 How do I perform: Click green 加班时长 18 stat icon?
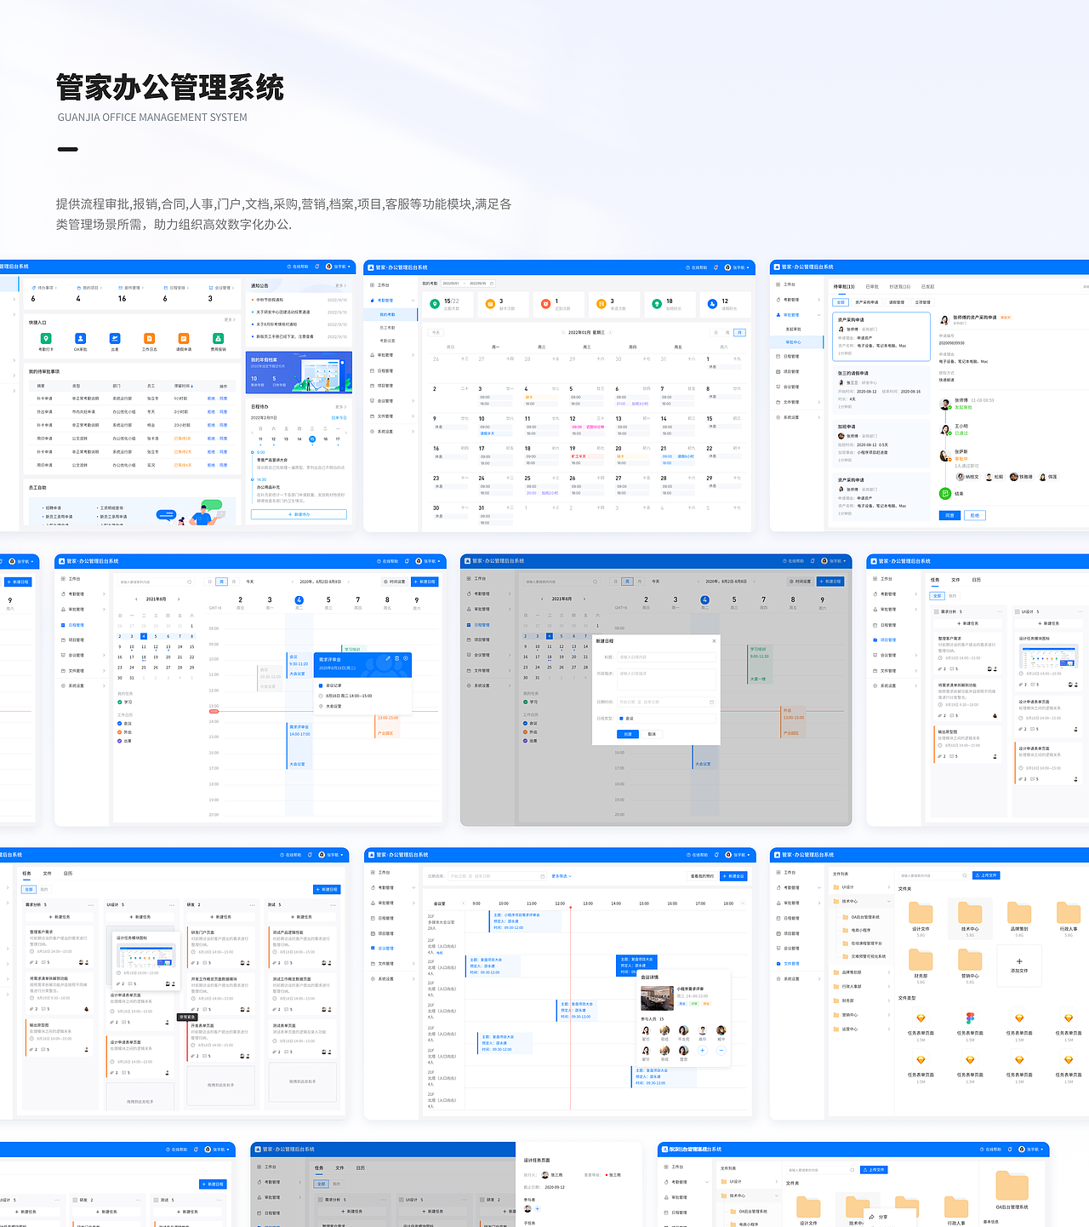tap(657, 303)
